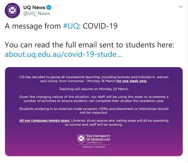Open the #UQ hashtag

(x=71, y=26)
